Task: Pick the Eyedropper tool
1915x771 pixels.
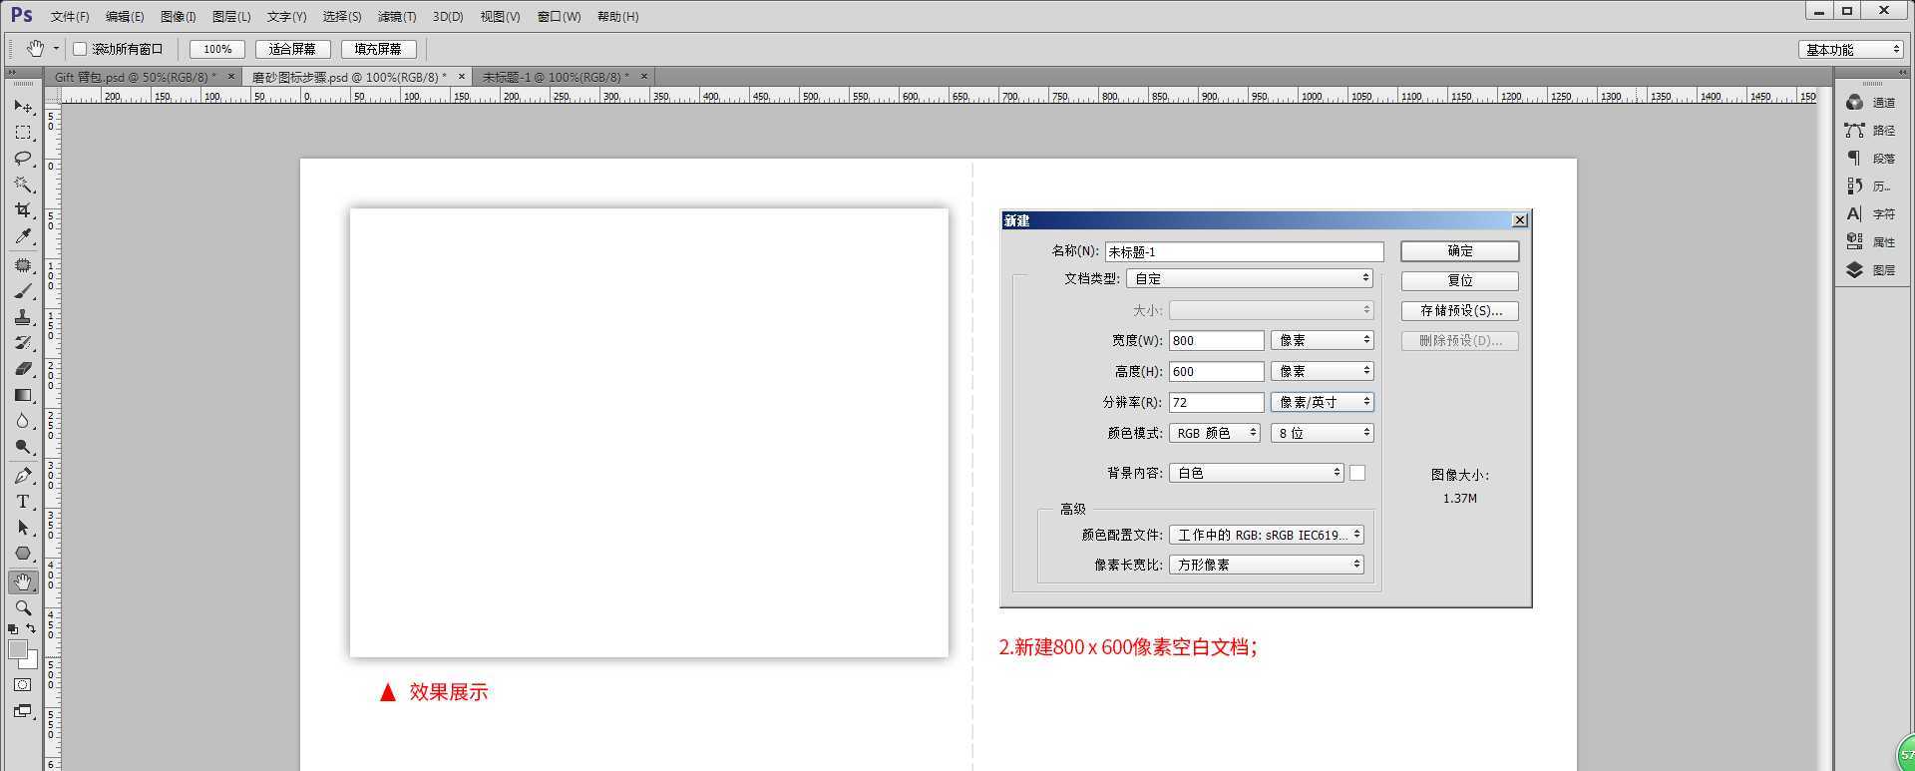Action: click(x=23, y=236)
